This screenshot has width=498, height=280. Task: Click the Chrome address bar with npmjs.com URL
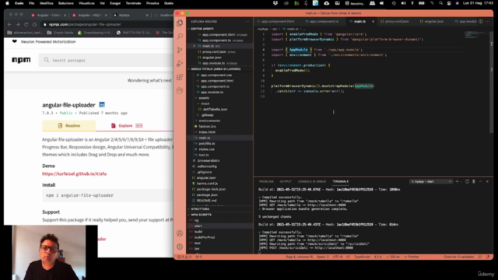[108, 24]
